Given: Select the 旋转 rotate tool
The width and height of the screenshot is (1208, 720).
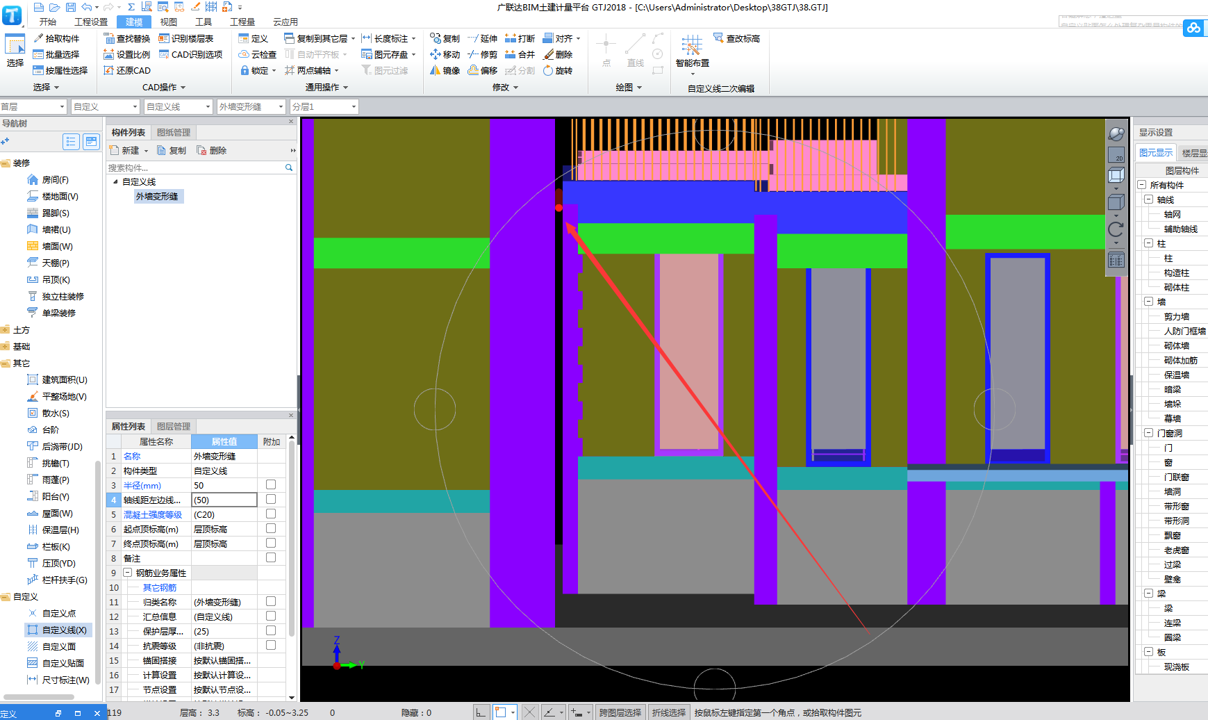Looking at the screenshot, I should click(558, 70).
